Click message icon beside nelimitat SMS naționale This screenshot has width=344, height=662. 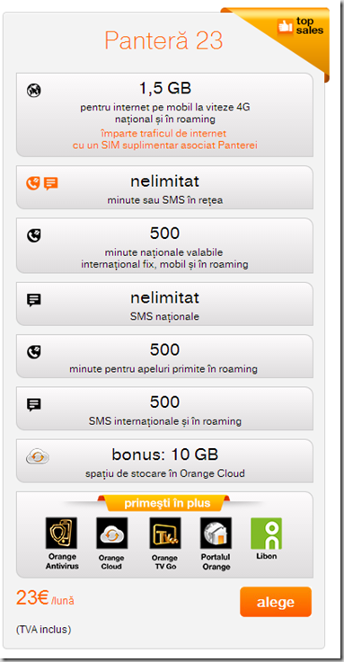[34, 300]
